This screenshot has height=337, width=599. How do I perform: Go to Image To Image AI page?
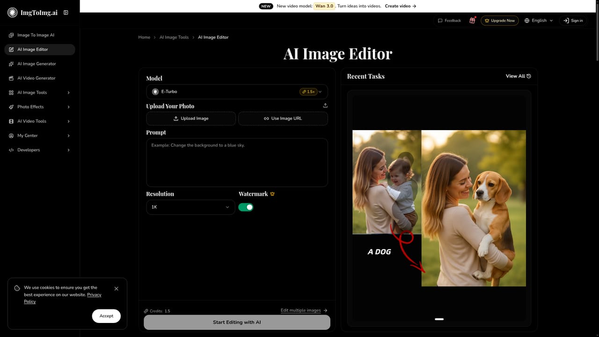(40, 35)
